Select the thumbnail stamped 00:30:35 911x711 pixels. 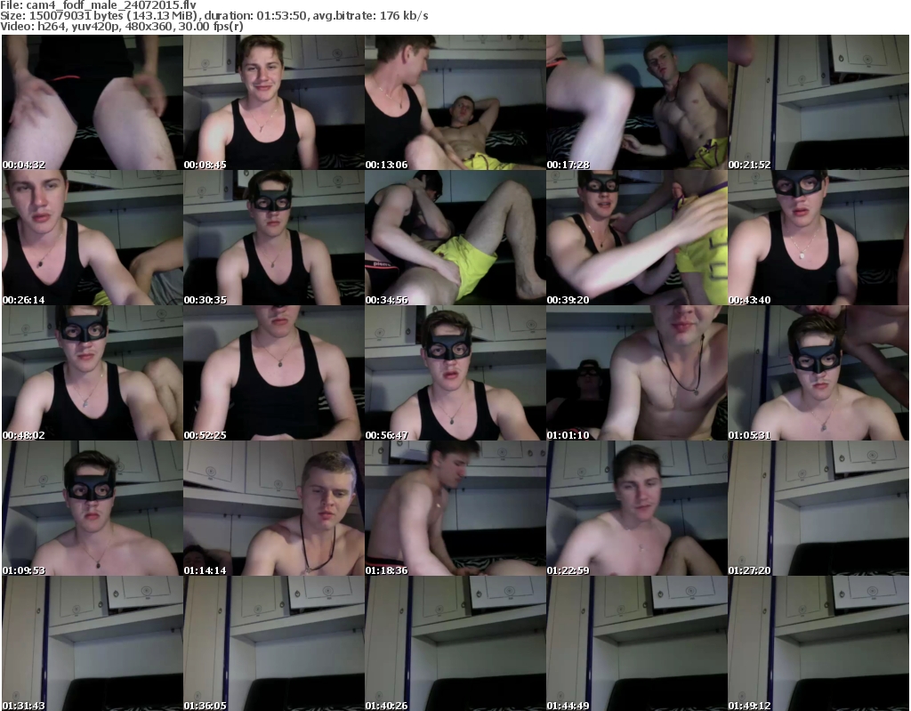click(x=274, y=238)
